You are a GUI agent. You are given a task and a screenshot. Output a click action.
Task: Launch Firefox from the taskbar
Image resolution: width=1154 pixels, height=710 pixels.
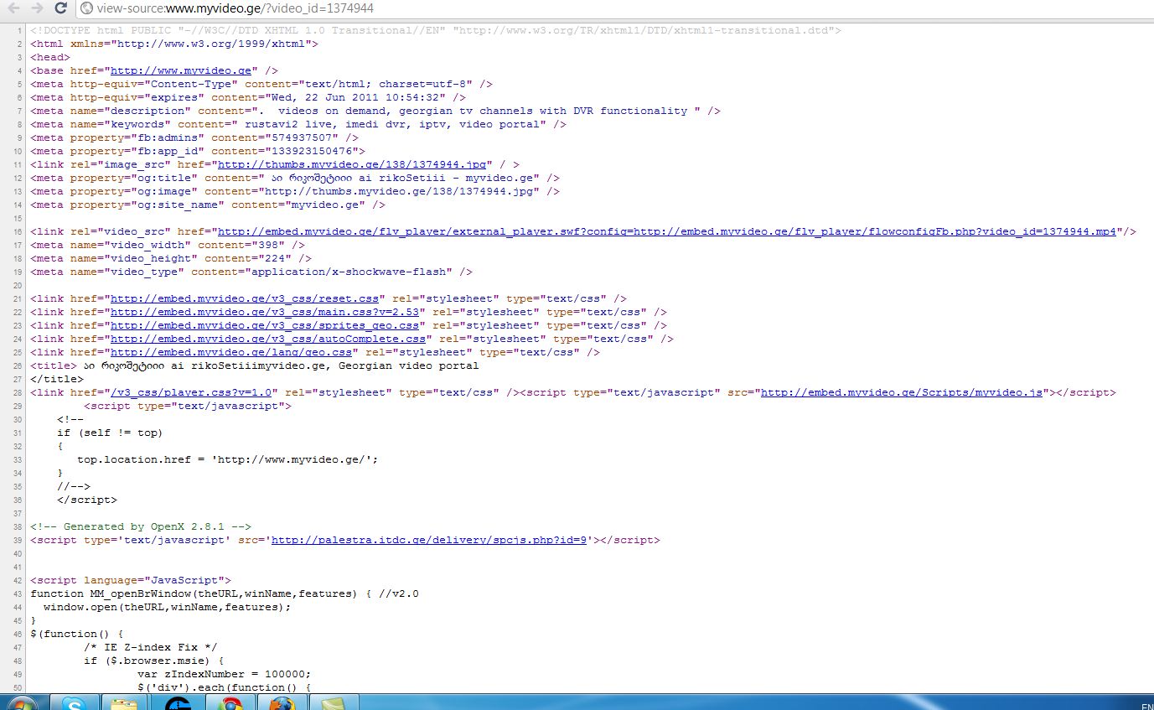(x=282, y=702)
